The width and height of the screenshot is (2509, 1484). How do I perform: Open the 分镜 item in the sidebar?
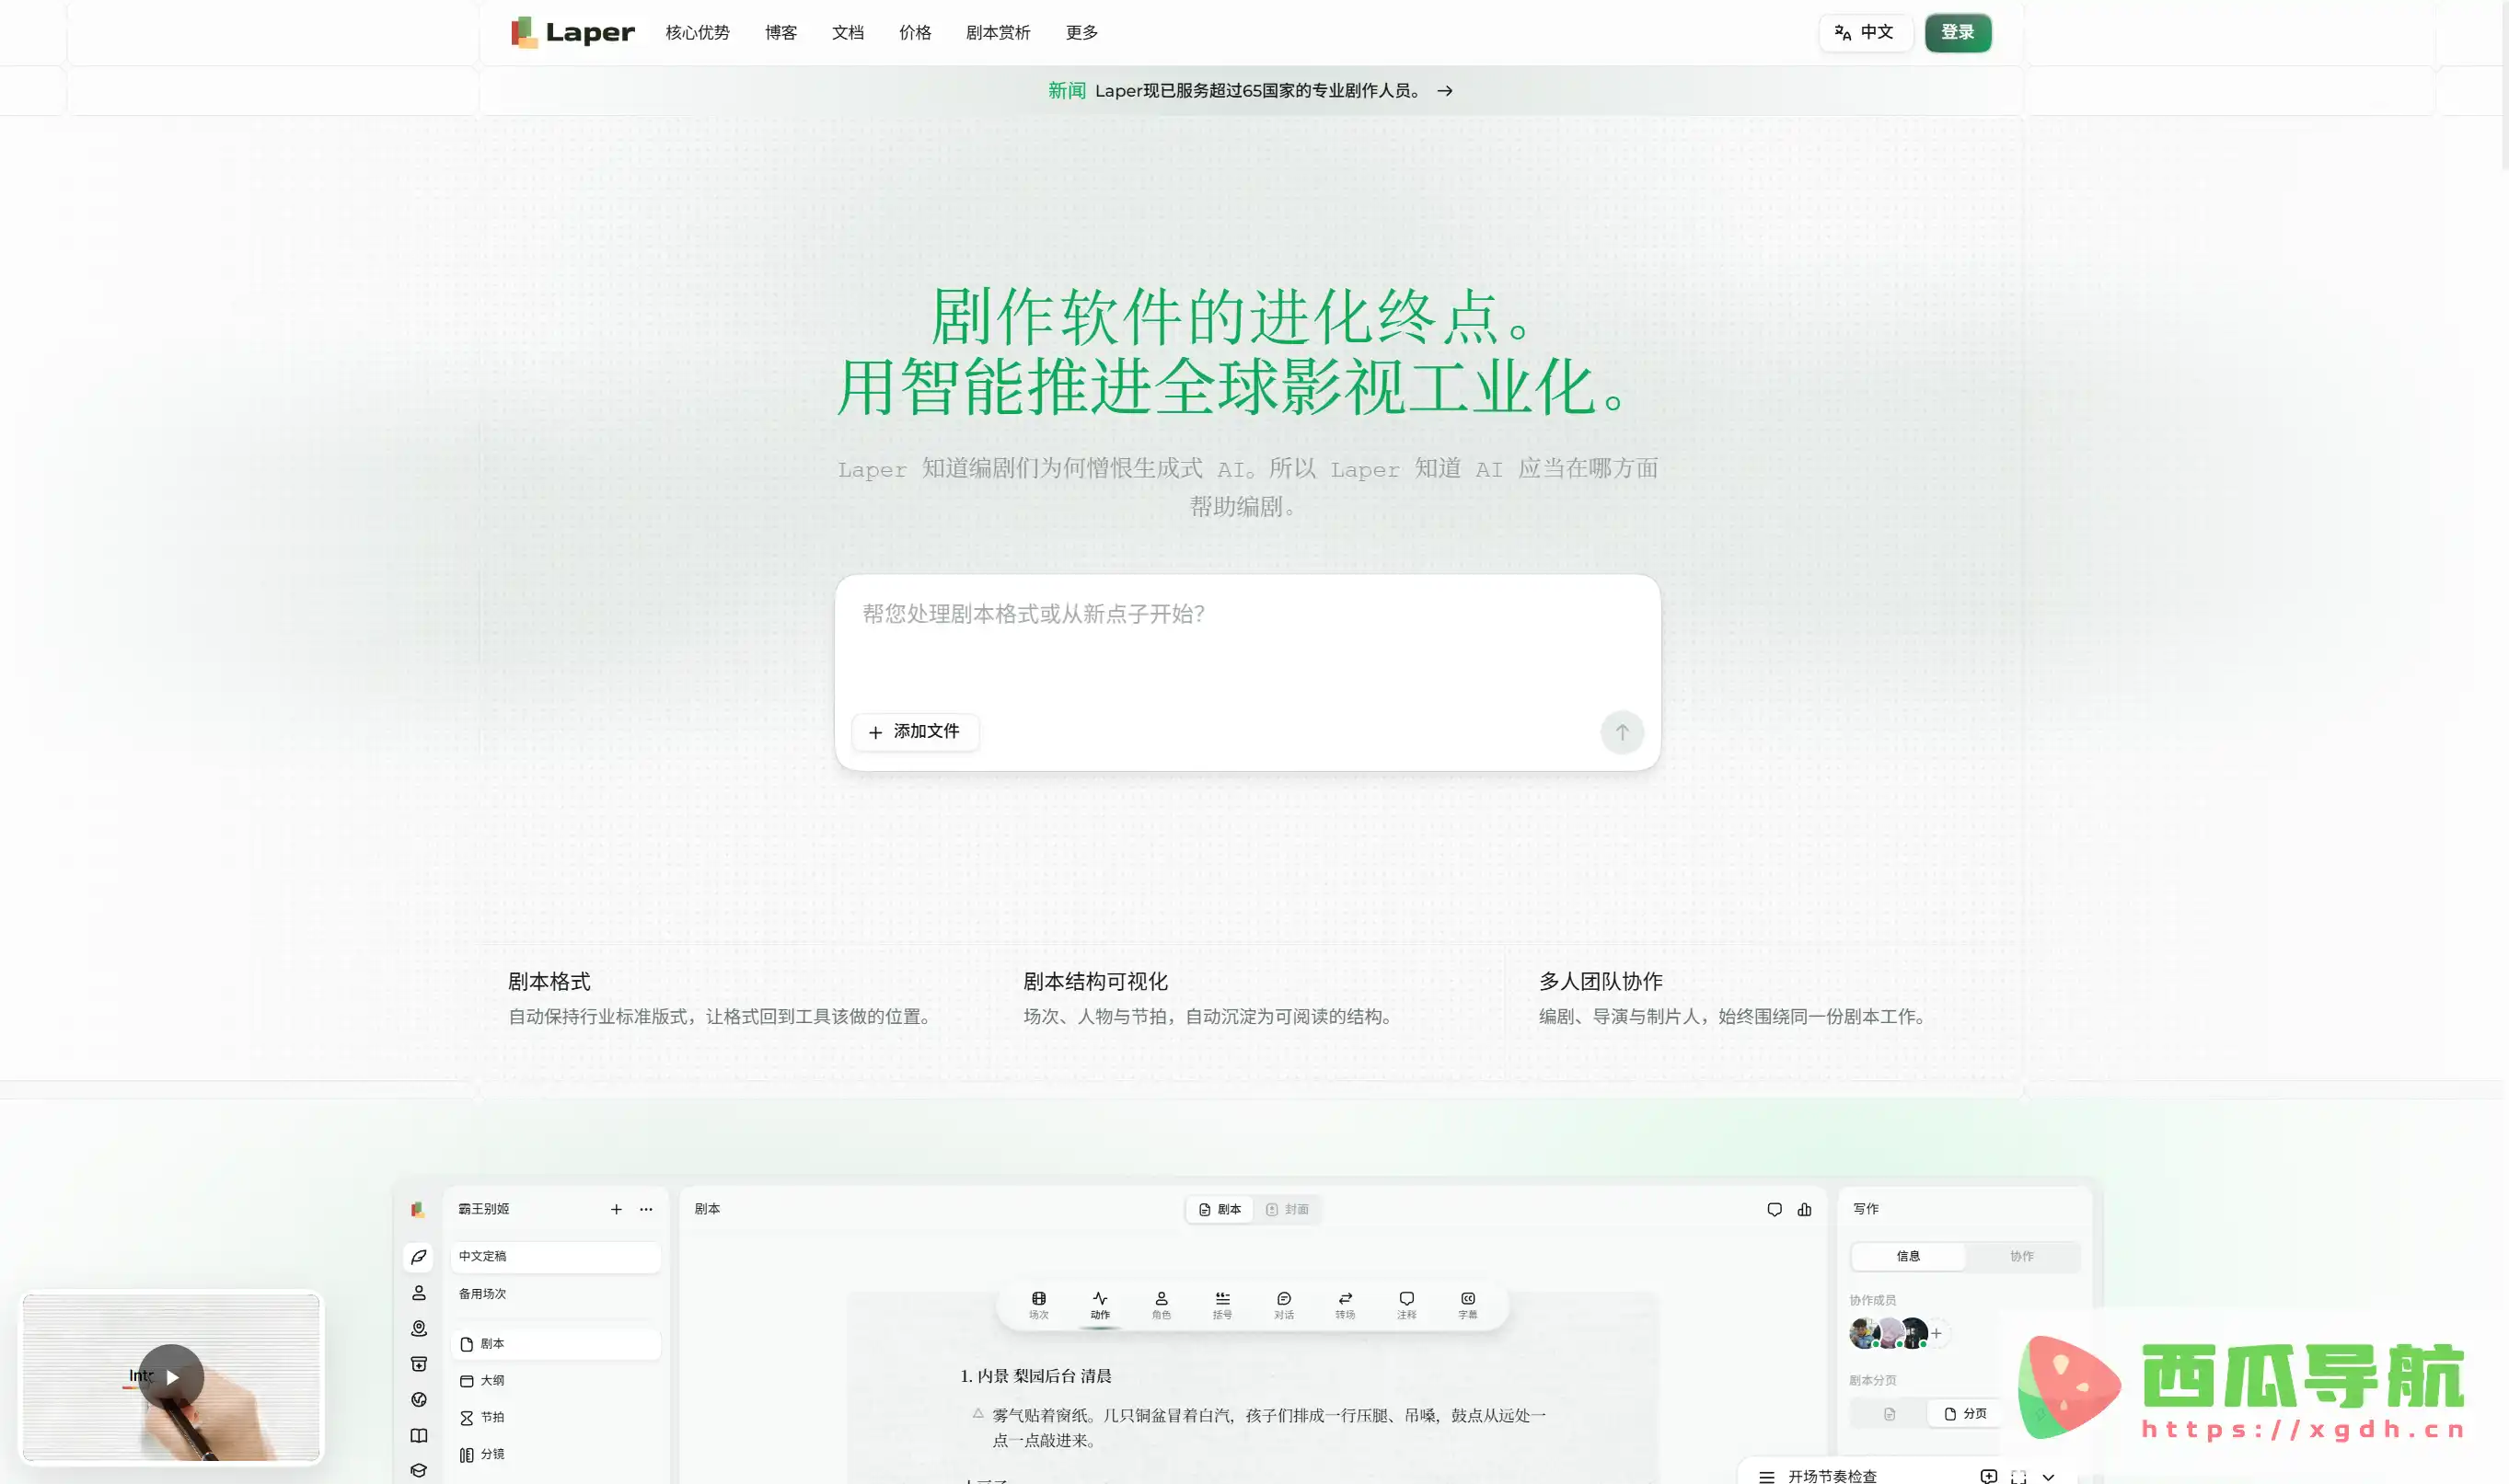[555, 1454]
